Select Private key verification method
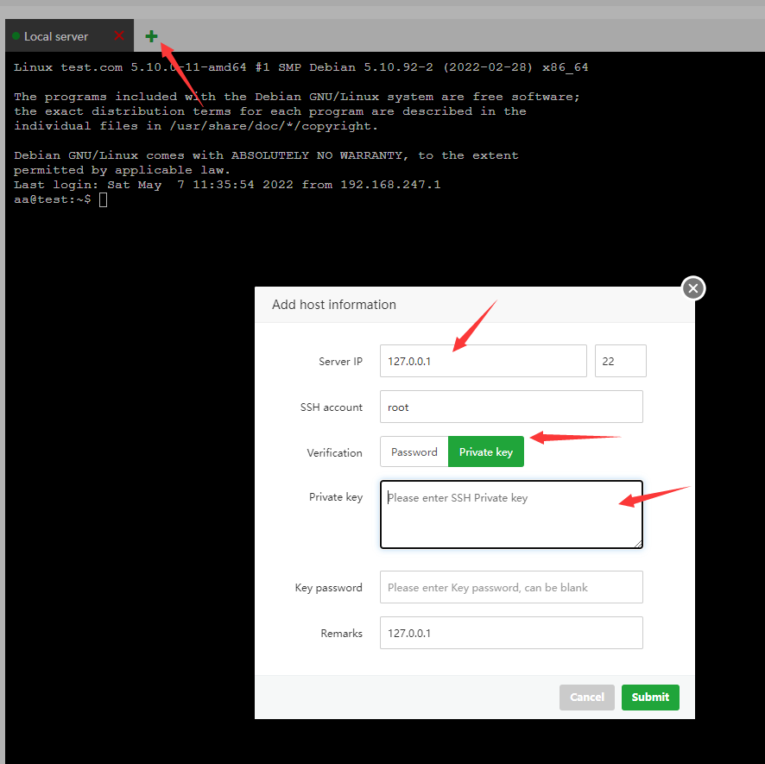 (486, 451)
